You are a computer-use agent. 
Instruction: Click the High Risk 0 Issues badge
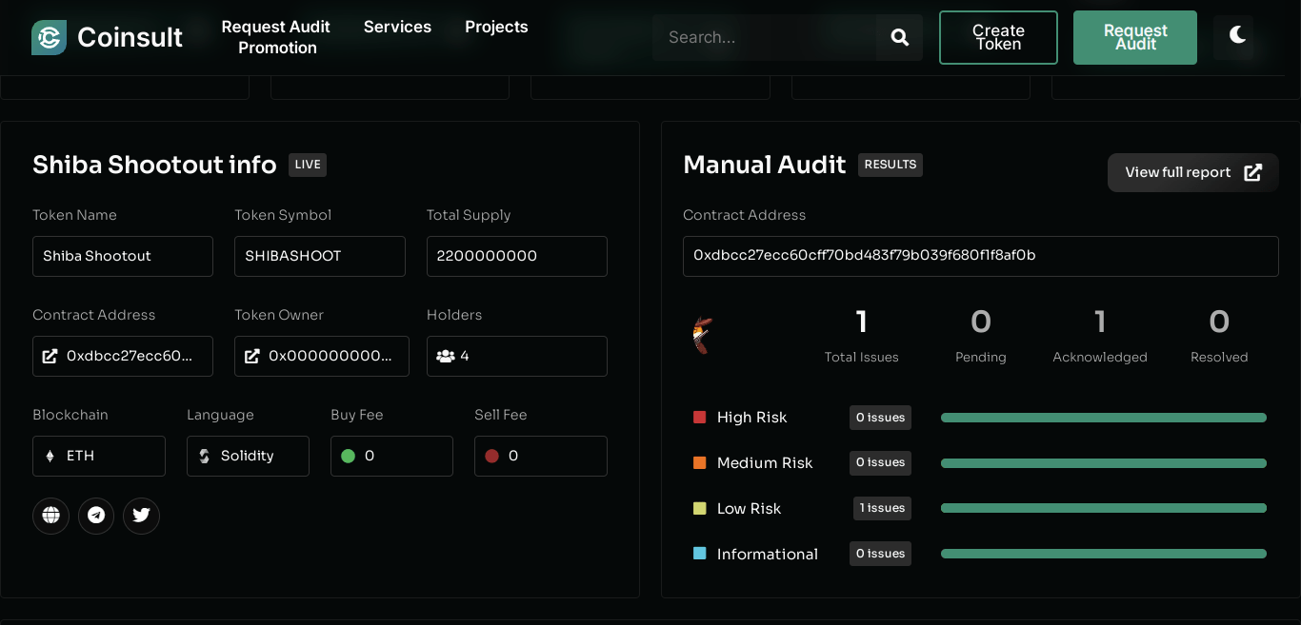click(x=880, y=418)
